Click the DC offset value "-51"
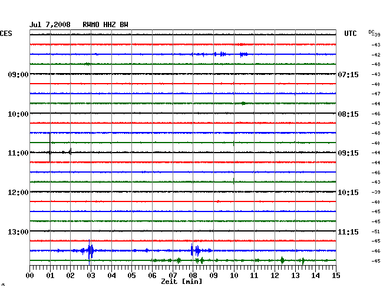 [x=376, y=232]
